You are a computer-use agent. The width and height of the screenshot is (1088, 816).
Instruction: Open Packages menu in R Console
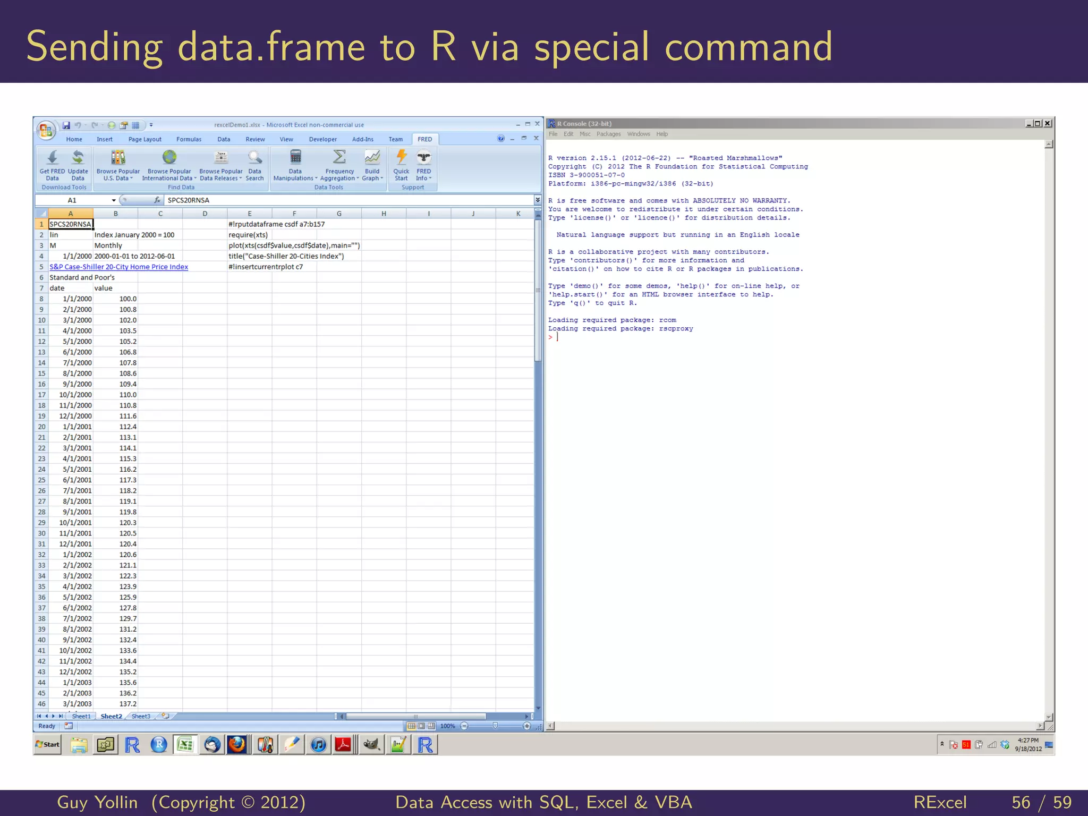[x=608, y=134]
